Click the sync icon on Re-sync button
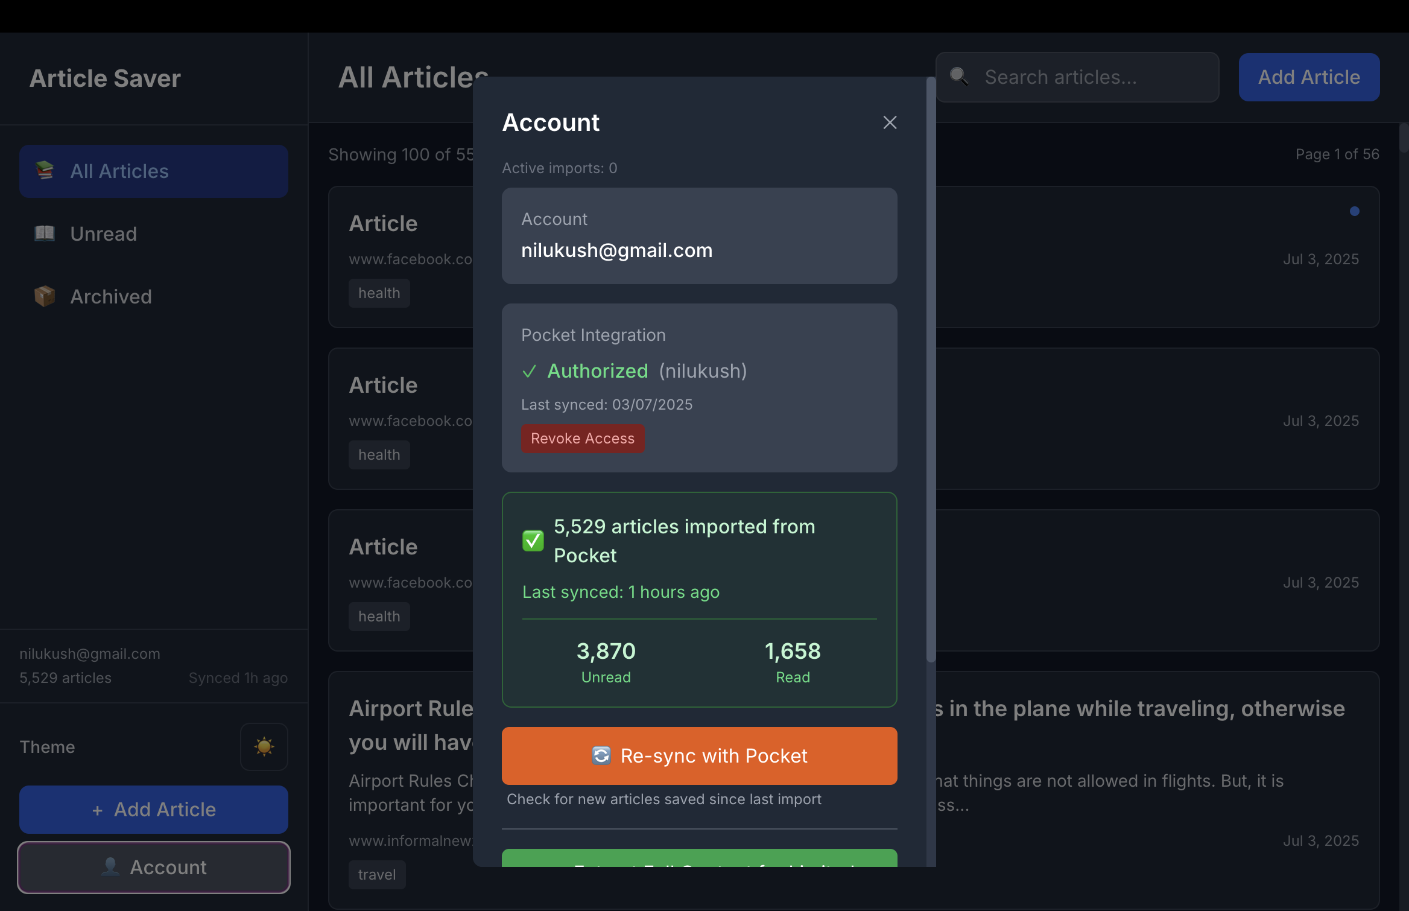The width and height of the screenshot is (1409, 911). point(601,756)
